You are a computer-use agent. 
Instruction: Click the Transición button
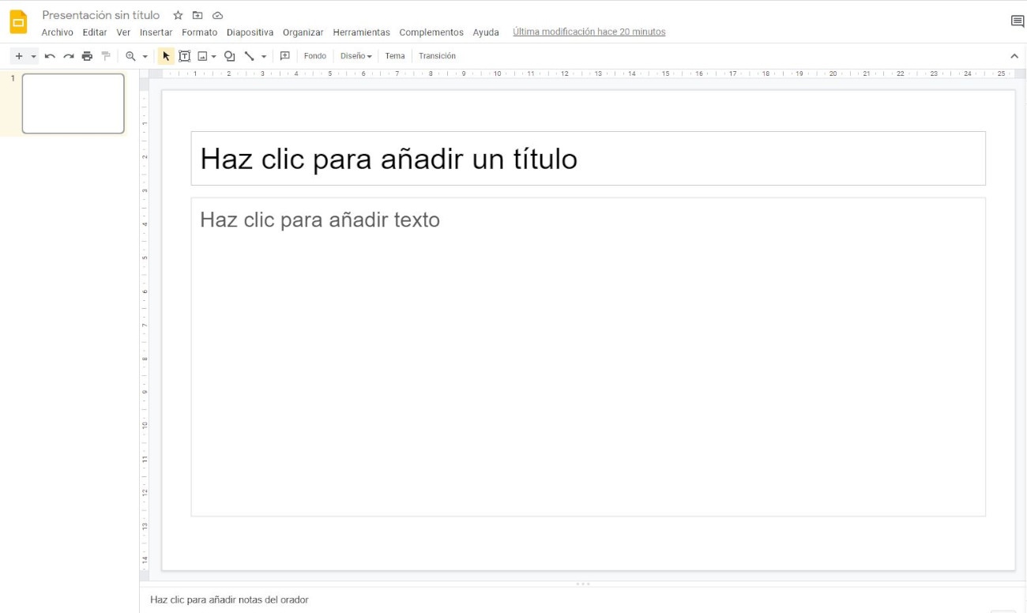[437, 56]
